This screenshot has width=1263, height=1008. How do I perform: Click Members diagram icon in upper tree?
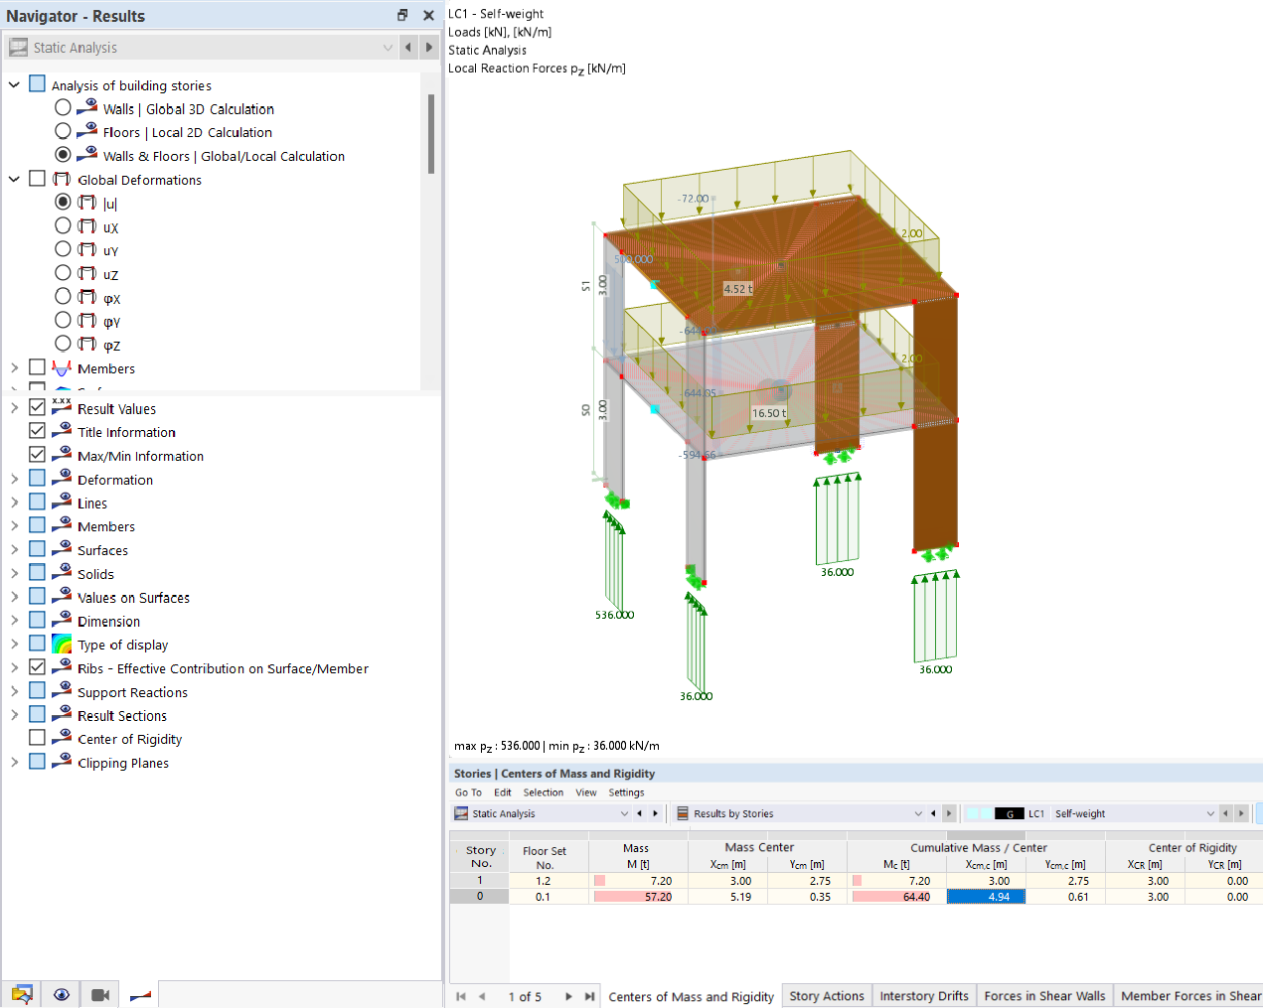click(x=62, y=368)
